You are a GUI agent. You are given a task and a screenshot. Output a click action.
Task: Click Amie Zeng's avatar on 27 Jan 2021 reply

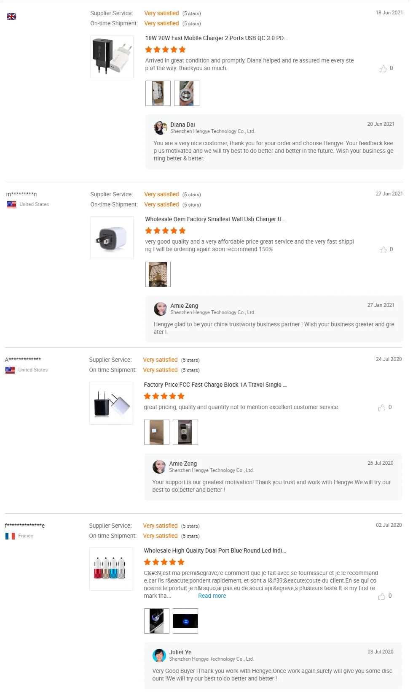tap(160, 309)
